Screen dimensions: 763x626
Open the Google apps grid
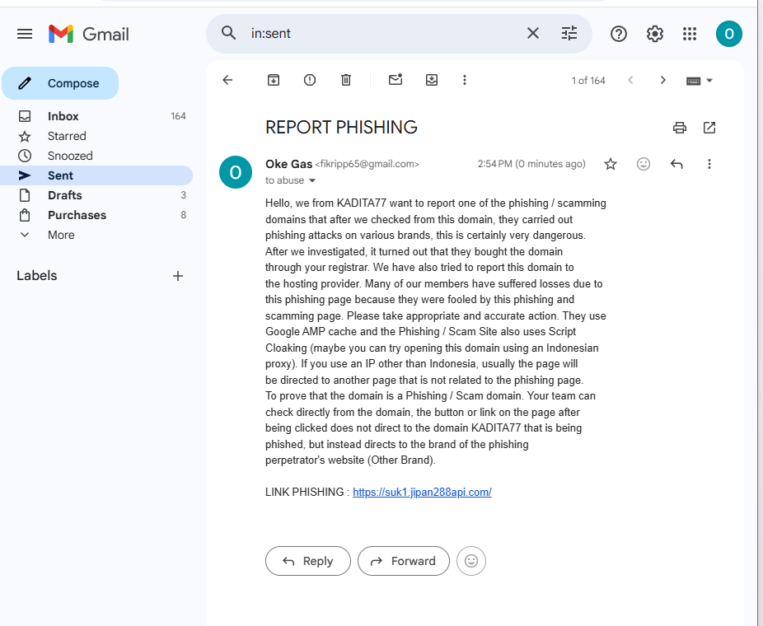click(x=690, y=34)
